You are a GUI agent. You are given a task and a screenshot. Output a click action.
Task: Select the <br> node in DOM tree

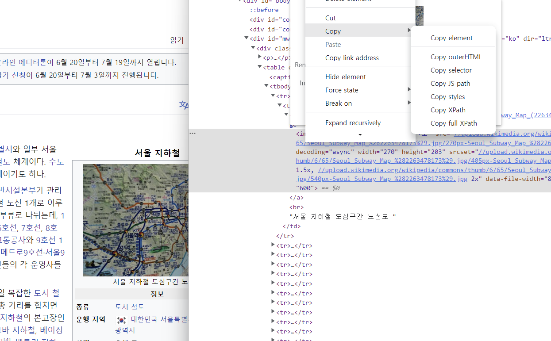pos(297,207)
